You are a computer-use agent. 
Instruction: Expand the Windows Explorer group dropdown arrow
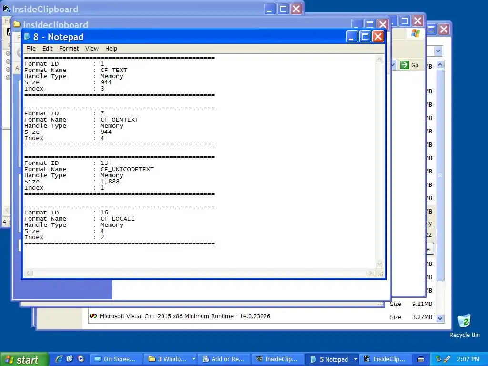[193, 359]
